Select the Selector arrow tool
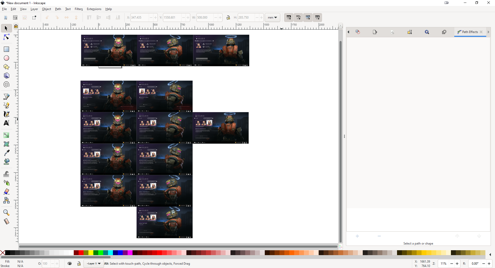Image resolution: width=495 pixels, height=268 pixels. coord(6,28)
